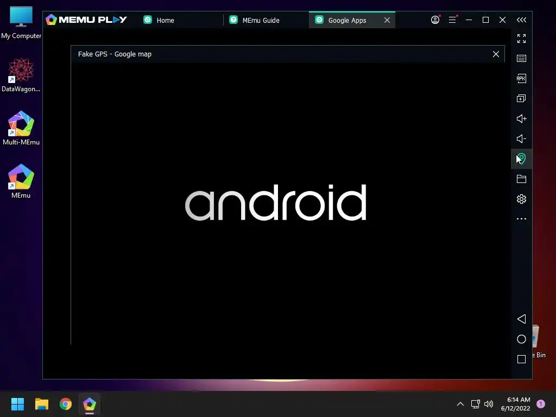Screen dimensions: 556x417
Task: Open File Explorer from taskbar
Action: click(41, 404)
